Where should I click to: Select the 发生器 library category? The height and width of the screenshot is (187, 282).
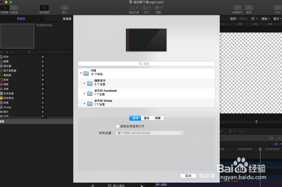tap(22, 66)
